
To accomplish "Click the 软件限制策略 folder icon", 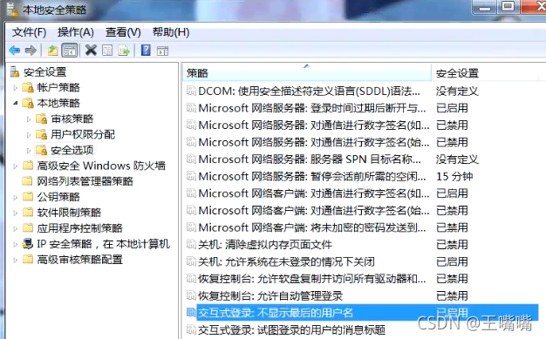I will click(x=28, y=212).
